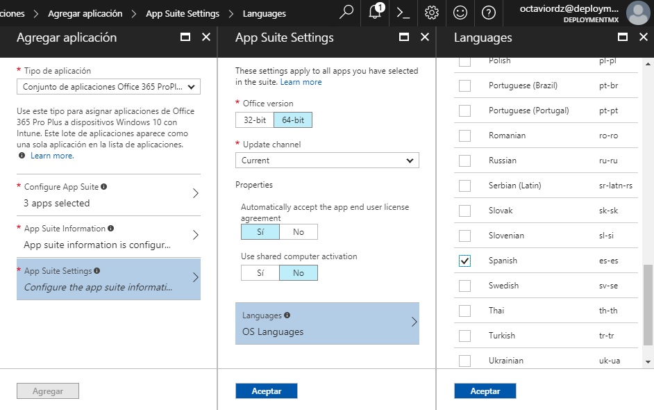Select the 32-bit Office version
Image resolution: width=654 pixels, height=410 pixels.
tap(254, 120)
